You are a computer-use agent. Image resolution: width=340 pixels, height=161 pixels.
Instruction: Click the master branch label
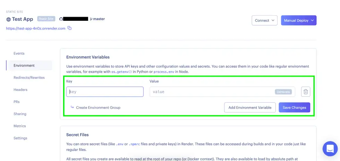click(x=99, y=19)
